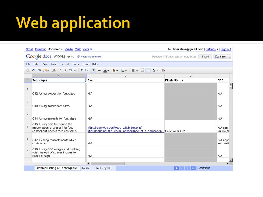Select the column D header

(x=191, y=76)
